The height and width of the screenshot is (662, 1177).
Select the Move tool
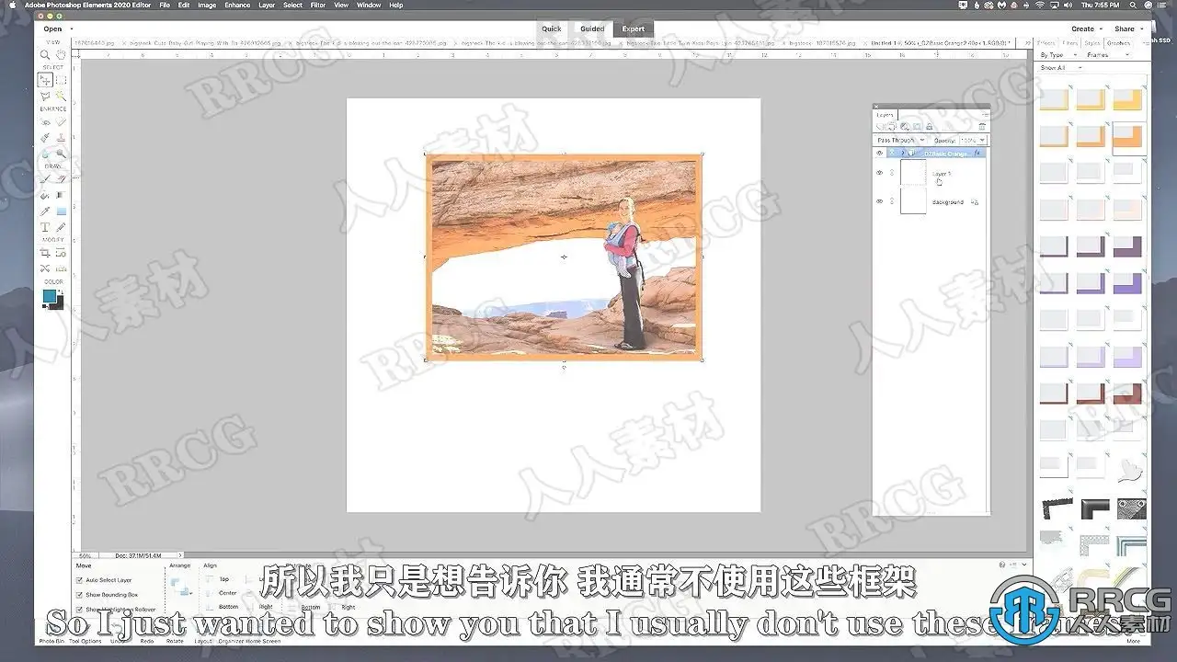click(44, 80)
